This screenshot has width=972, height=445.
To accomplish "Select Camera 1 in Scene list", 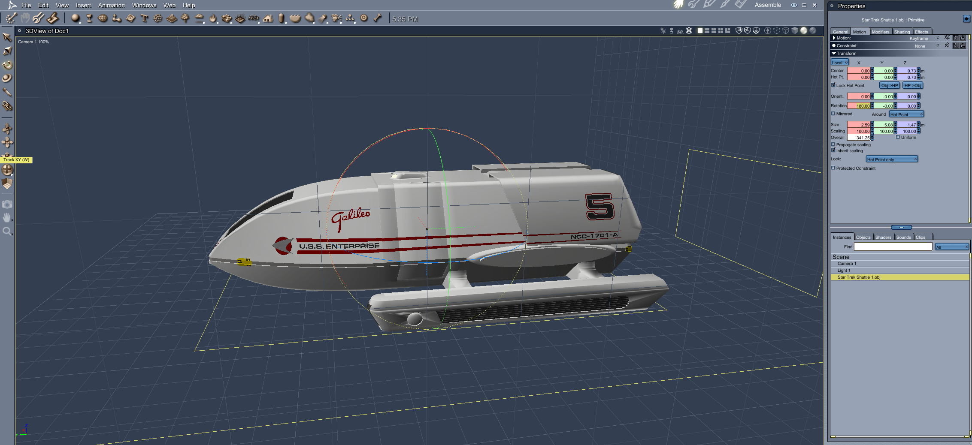I will (899, 264).
